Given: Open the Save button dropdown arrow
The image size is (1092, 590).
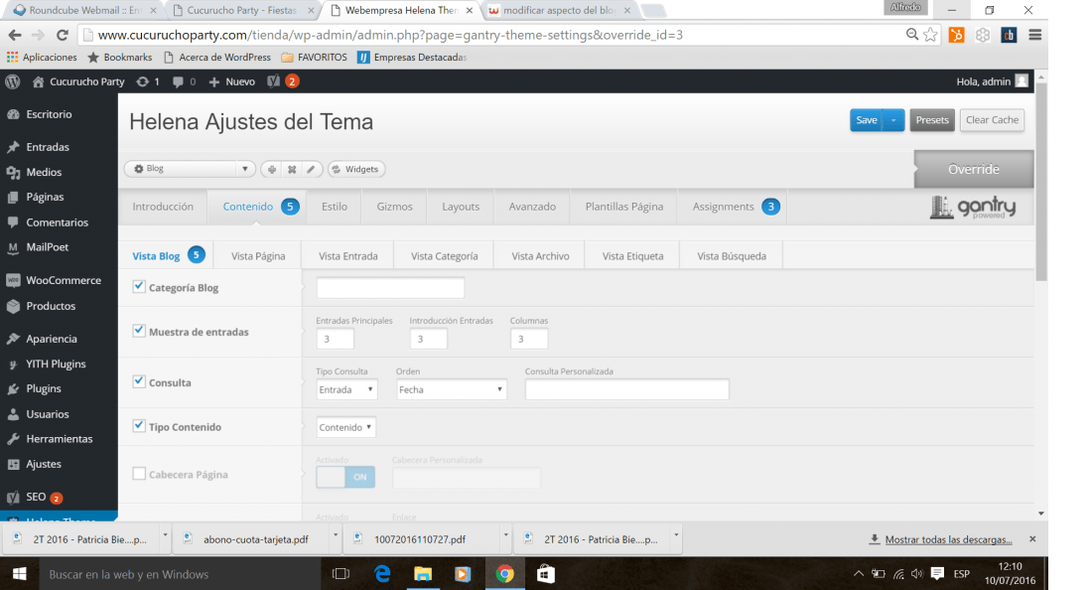Looking at the screenshot, I should (x=893, y=120).
